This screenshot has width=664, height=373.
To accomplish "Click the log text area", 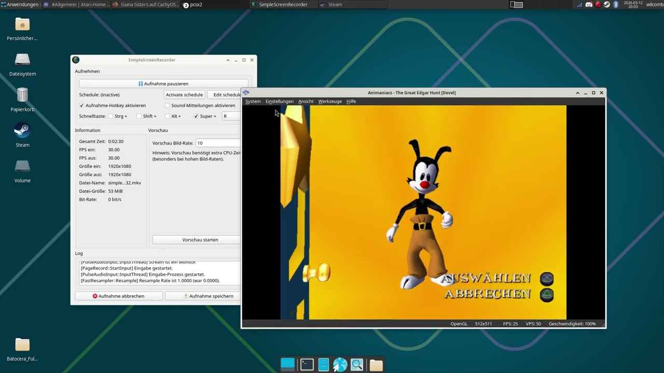I will pyautogui.click(x=161, y=272).
